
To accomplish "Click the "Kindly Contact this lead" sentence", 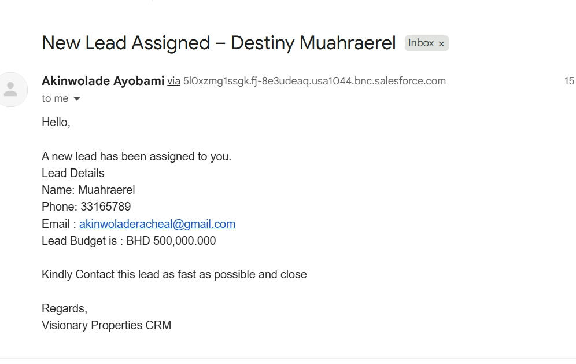I will [174, 274].
